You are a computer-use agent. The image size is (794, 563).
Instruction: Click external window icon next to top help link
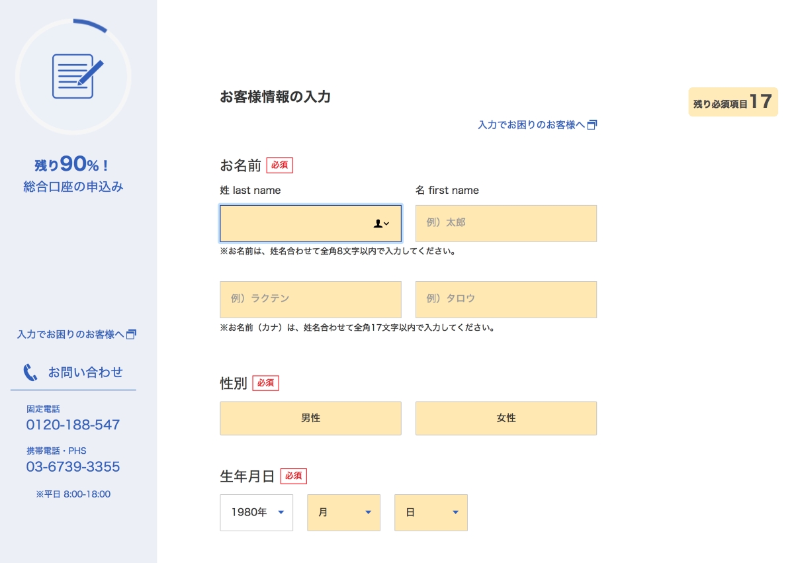pyautogui.click(x=592, y=124)
